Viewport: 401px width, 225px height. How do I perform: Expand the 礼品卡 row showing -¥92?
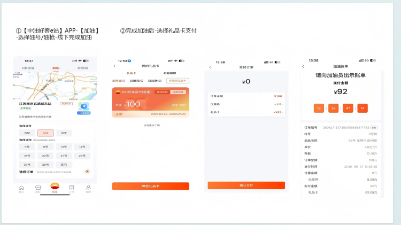click(x=246, y=112)
